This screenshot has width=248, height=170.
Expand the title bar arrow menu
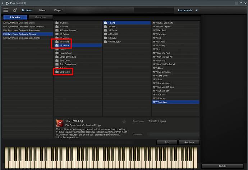tap(3, 3)
